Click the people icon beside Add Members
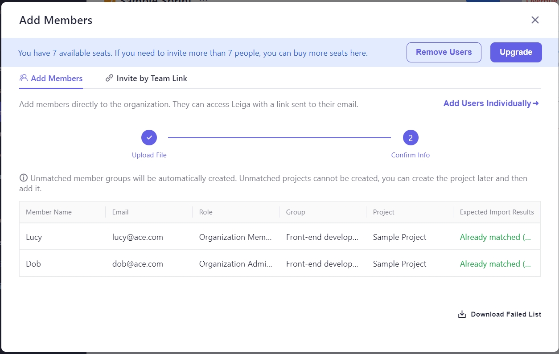The image size is (559, 354). (24, 78)
